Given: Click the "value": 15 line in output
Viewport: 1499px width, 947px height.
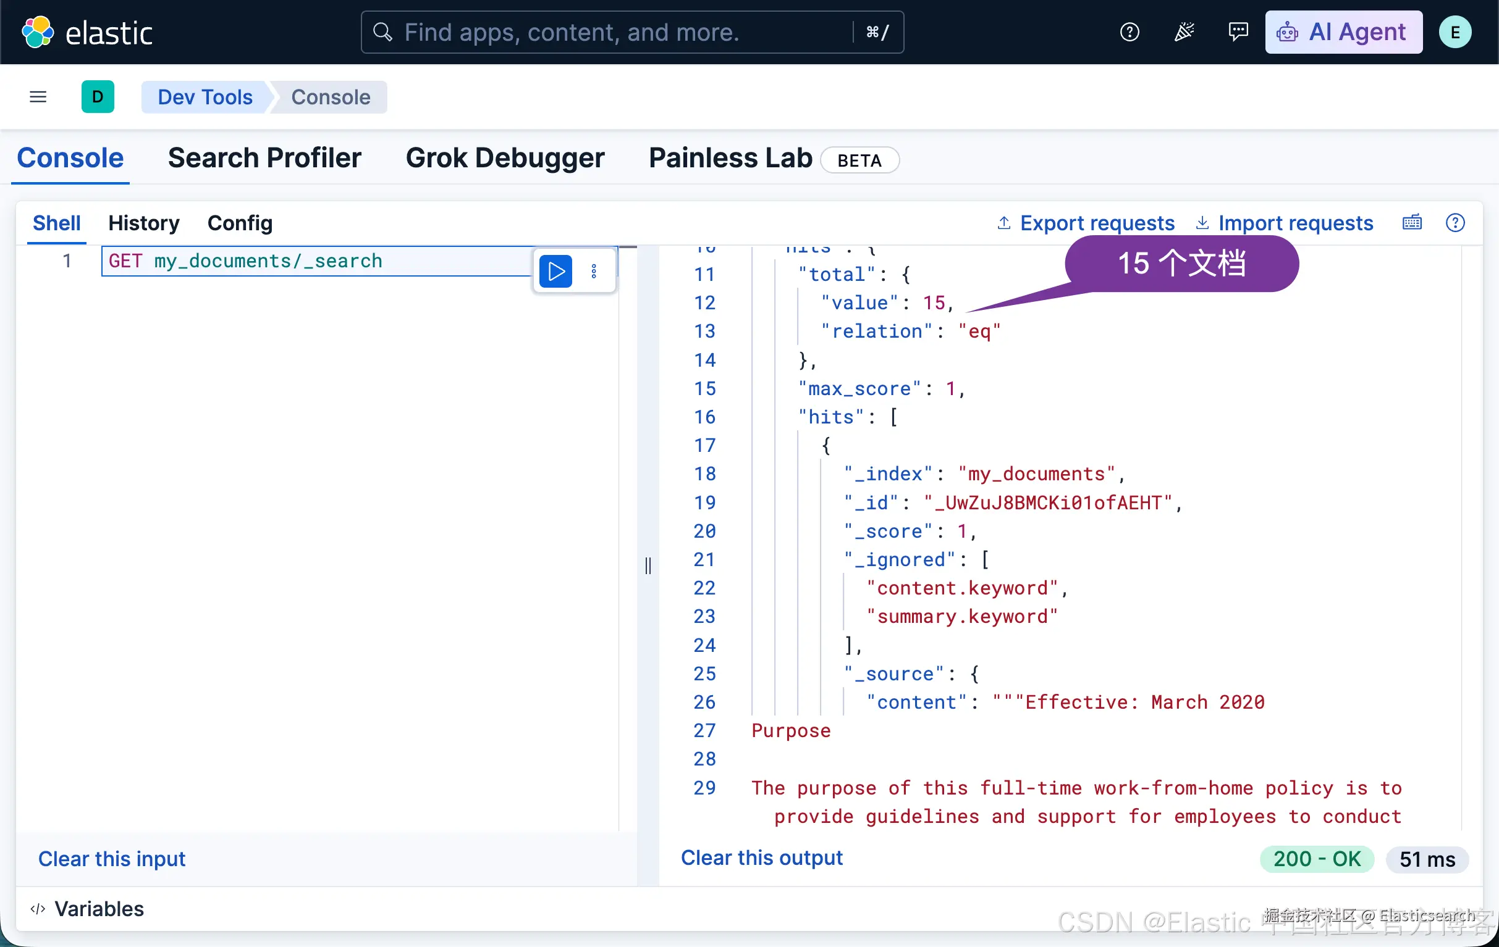Looking at the screenshot, I should pyautogui.click(x=887, y=303).
